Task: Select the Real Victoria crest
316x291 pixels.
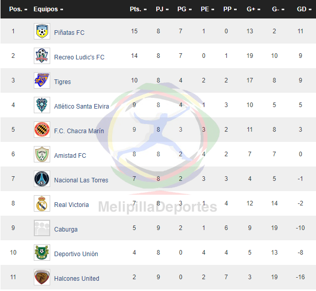Action: point(42,203)
